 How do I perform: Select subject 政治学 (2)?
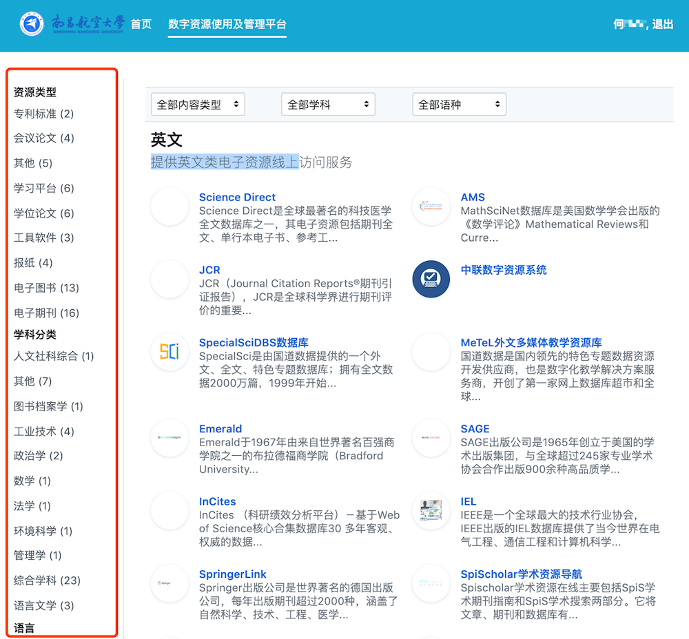point(38,455)
